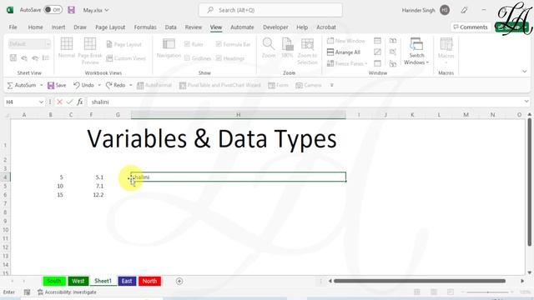Open the Formulas tab

tap(145, 27)
